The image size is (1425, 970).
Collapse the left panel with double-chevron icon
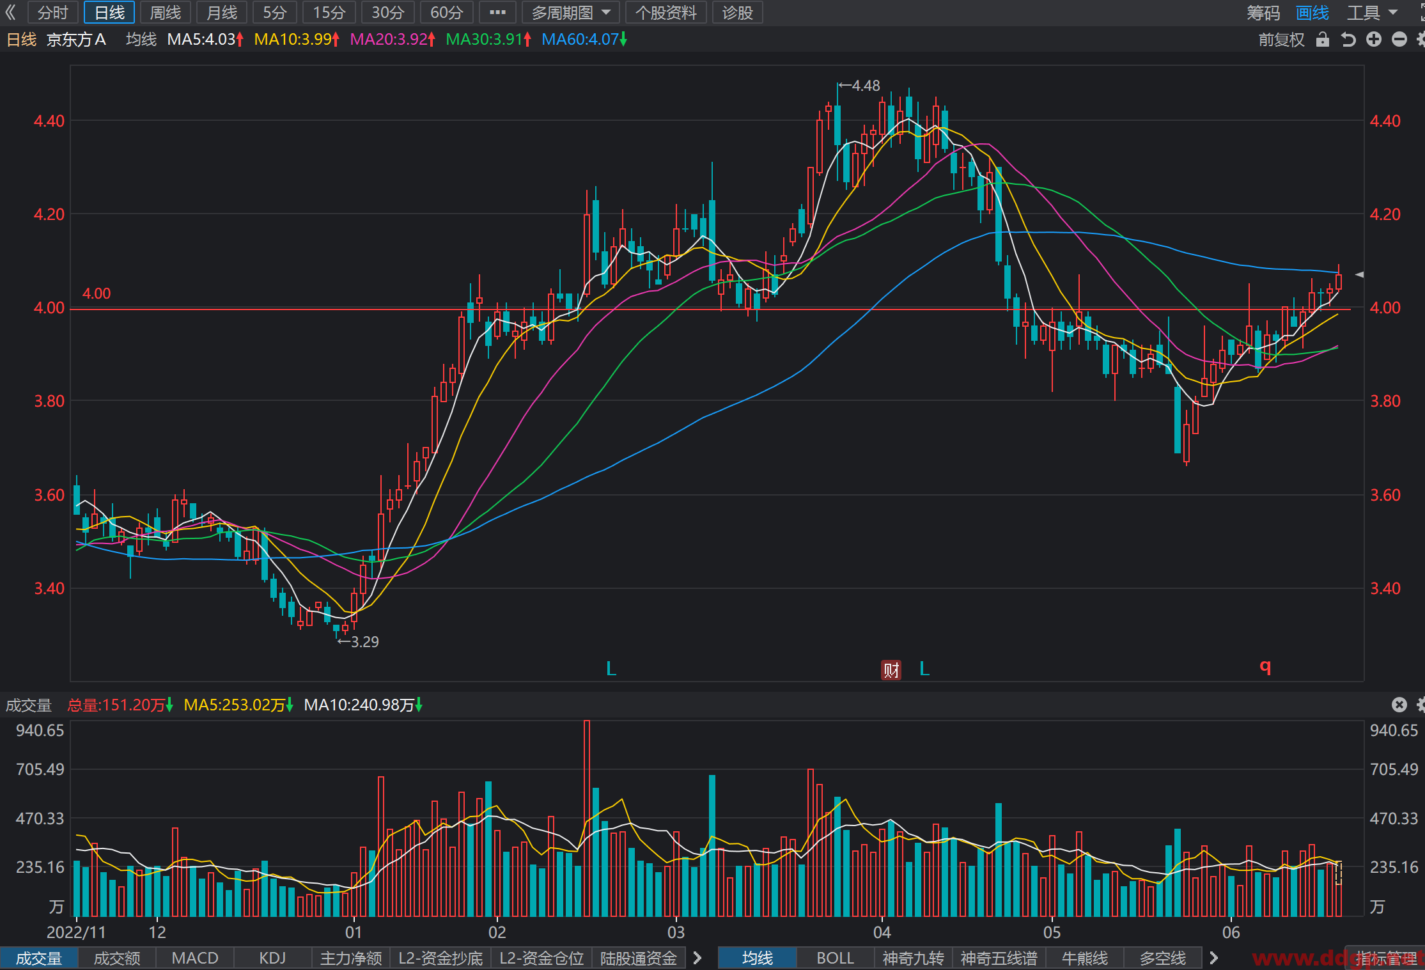11,12
